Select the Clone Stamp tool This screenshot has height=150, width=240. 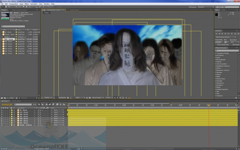coord(37,7)
